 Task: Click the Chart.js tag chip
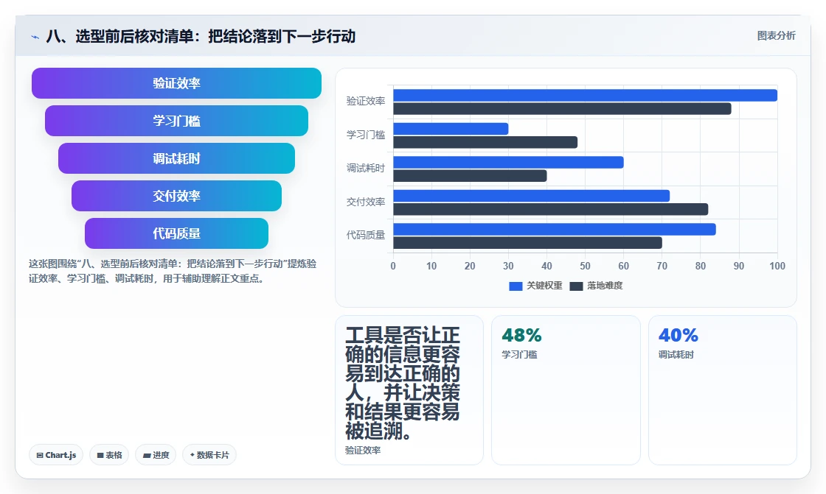(56, 455)
